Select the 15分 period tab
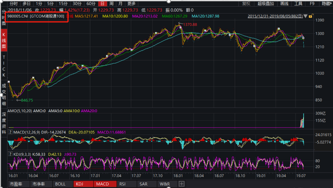Viewport: 333px width, 188px height. (x=63, y=3)
